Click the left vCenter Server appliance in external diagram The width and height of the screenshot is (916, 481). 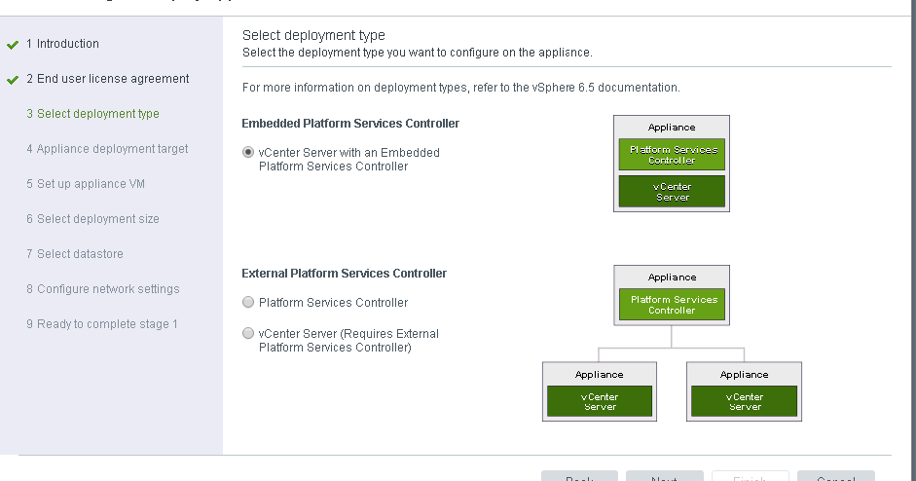(600, 401)
